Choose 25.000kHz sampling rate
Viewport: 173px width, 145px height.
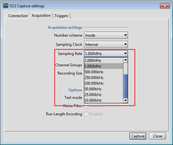(x=104, y=94)
